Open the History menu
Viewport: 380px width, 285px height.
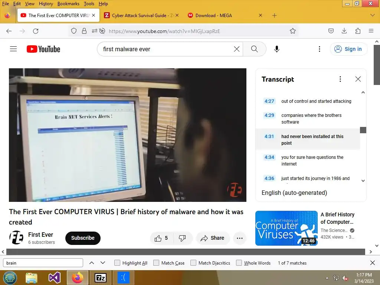(x=46, y=4)
